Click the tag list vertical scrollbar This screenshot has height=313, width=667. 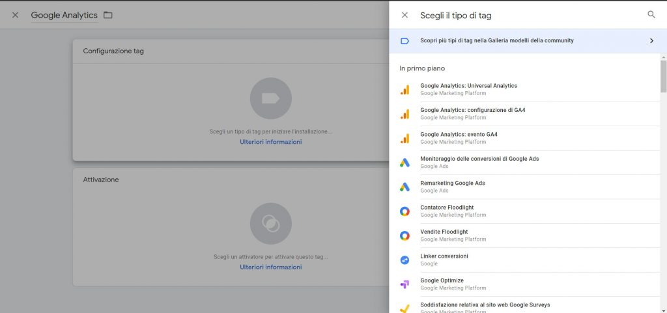click(x=663, y=76)
